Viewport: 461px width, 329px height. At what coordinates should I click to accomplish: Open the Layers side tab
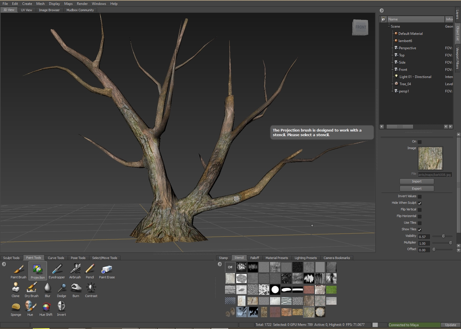tap(457, 14)
